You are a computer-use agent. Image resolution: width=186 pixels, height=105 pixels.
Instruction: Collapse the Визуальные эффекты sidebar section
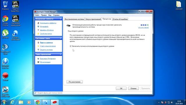tap(61, 19)
